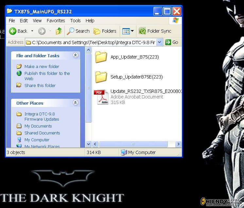Screen dimensions: 244x208
Task: Click the App_Updater_875(223) name text
Action: (x=135, y=57)
